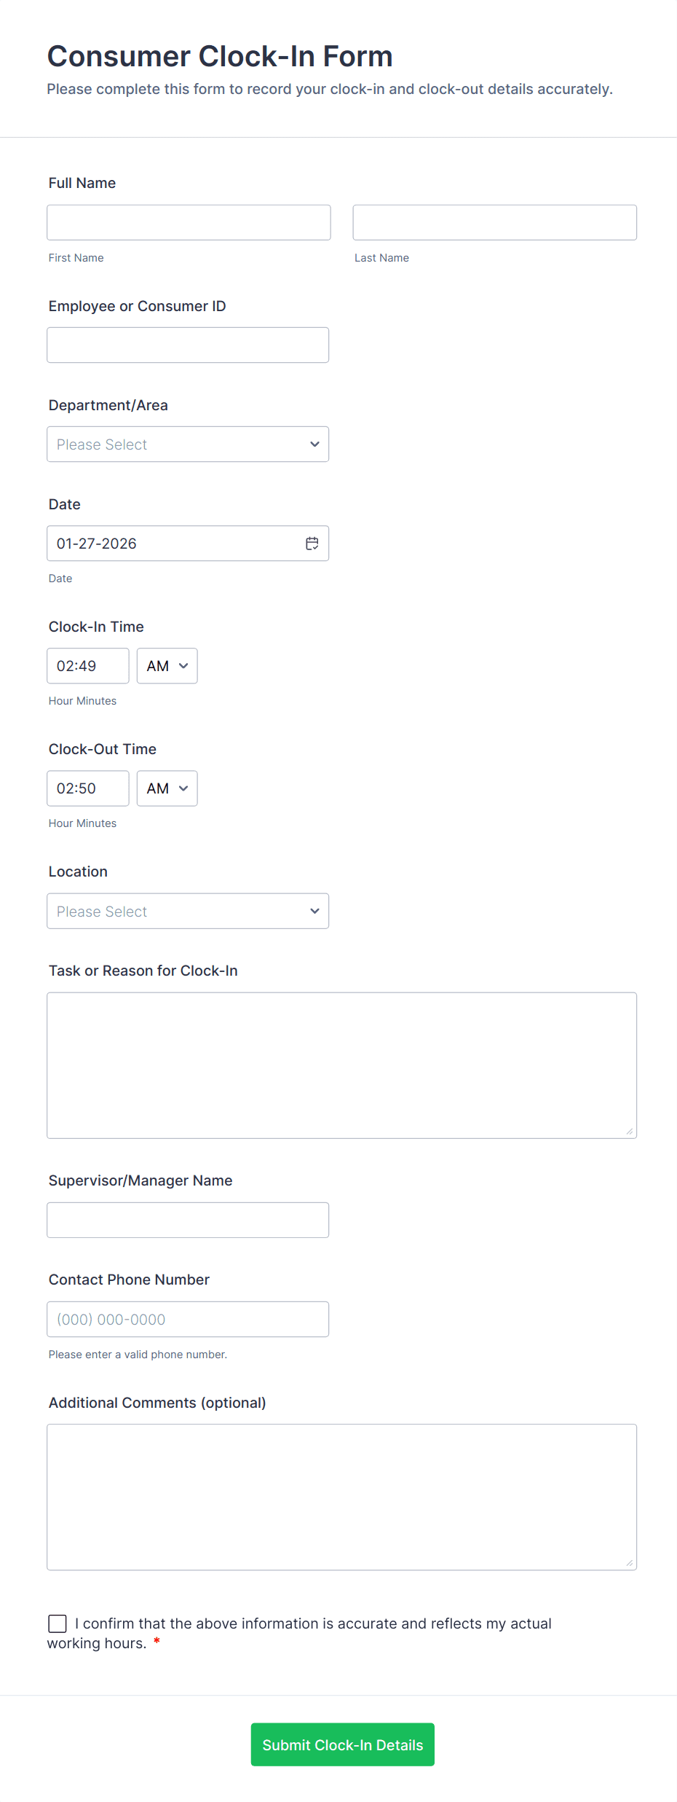677x1802 pixels.
Task: Click the Additional Comments text area
Action: tap(341, 1497)
